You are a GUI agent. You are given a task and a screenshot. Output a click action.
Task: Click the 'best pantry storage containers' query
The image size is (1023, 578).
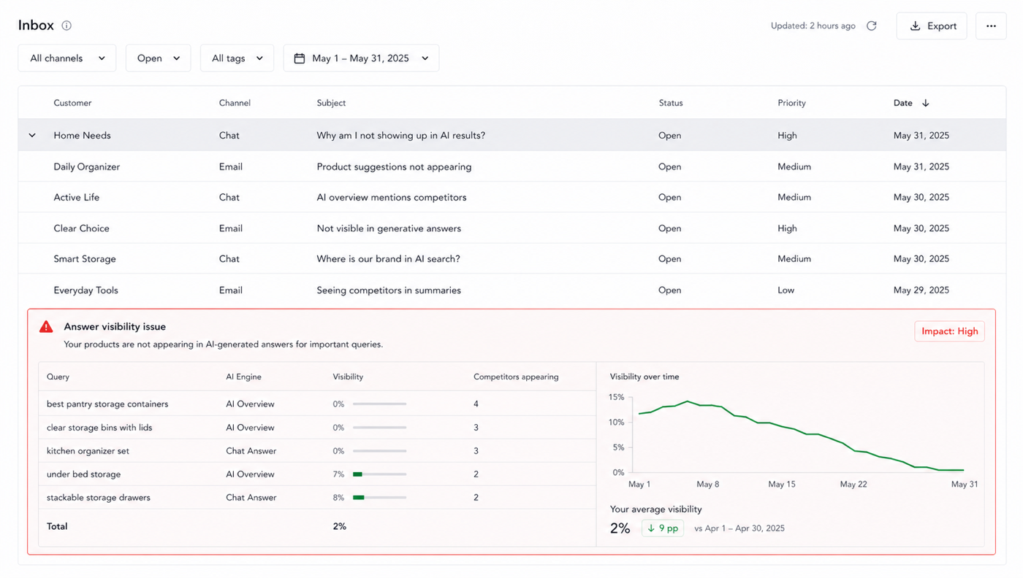tap(107, 404)
